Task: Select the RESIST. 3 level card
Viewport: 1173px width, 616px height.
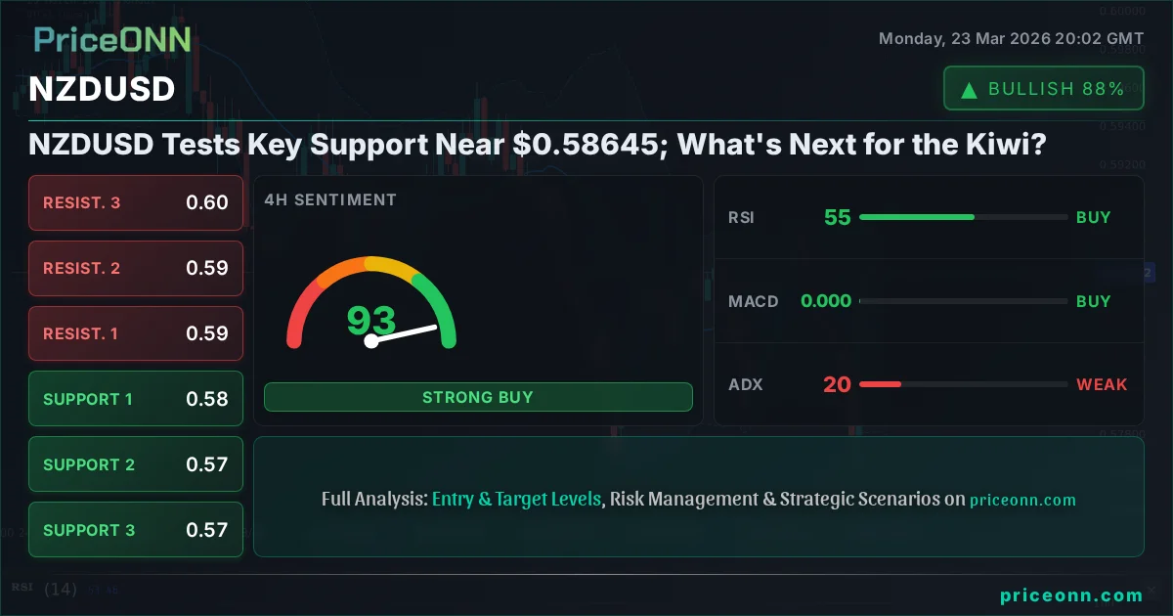Action: pos(136,203)
